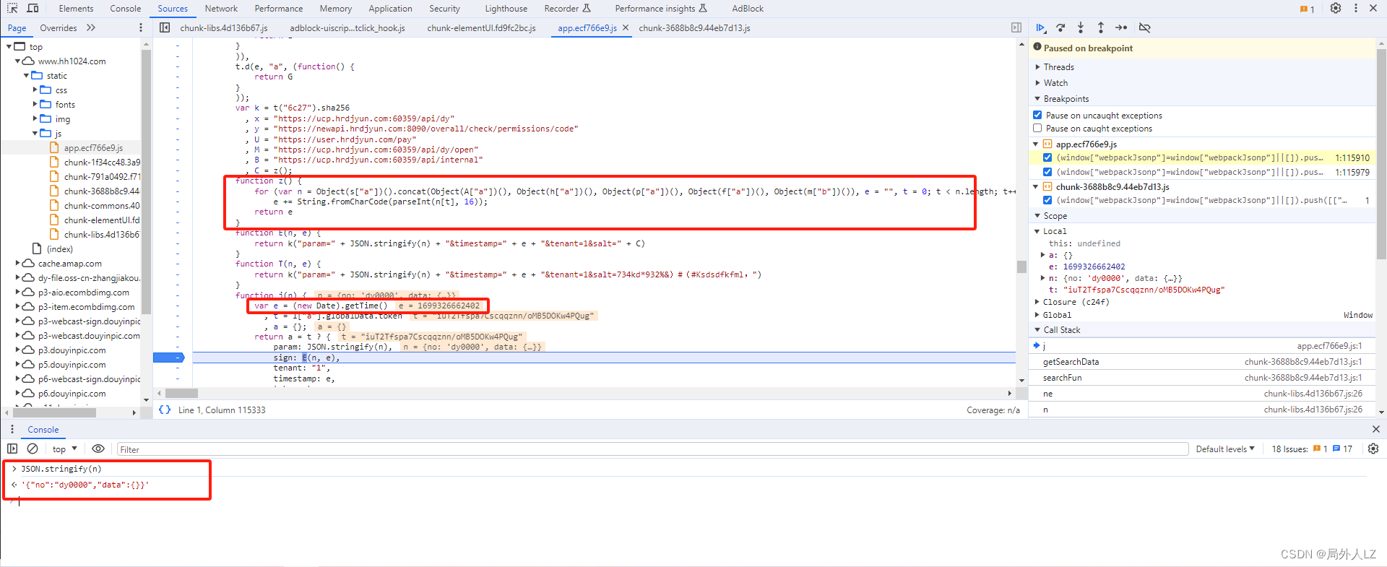
Task: Collapse the js folder
Action: pyautogui.click(x=35, y=134)
